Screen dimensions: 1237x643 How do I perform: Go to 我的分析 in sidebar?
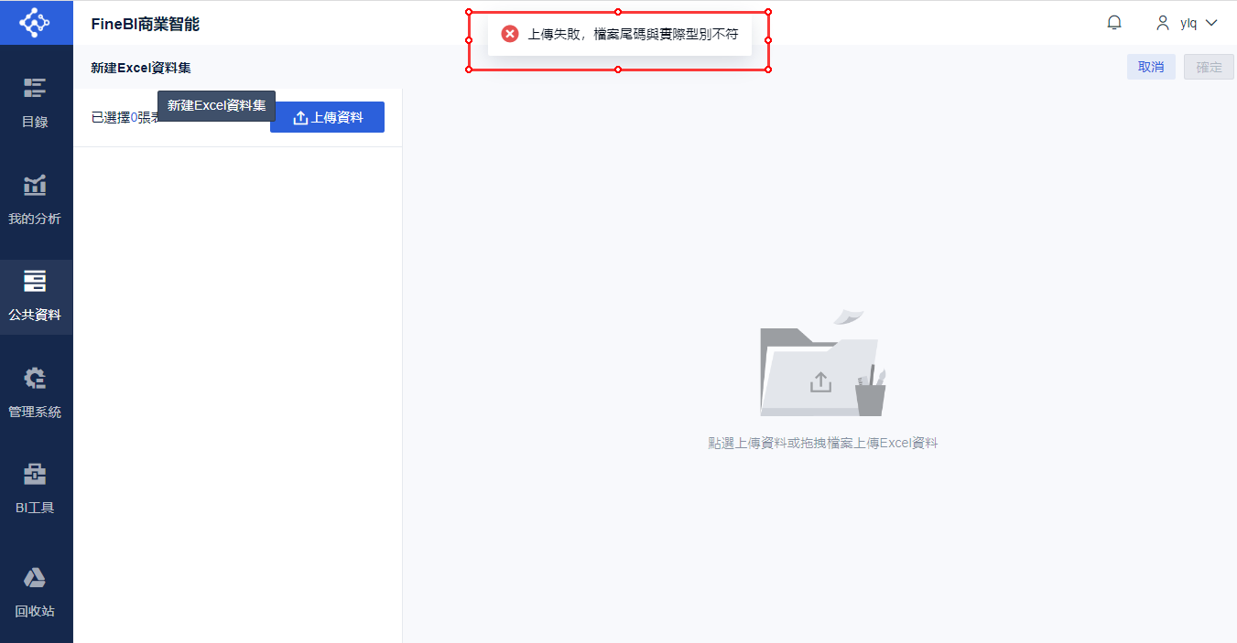click(36, 199)
